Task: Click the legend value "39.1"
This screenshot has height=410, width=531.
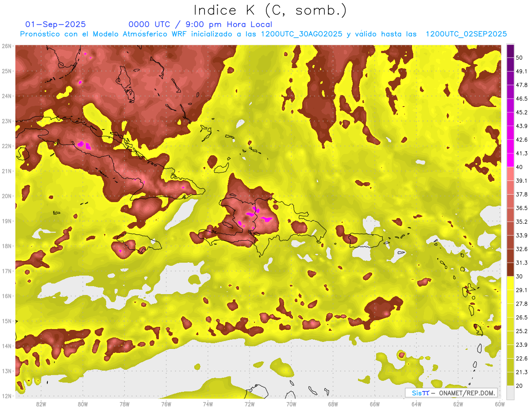Action: pos(521,180)
